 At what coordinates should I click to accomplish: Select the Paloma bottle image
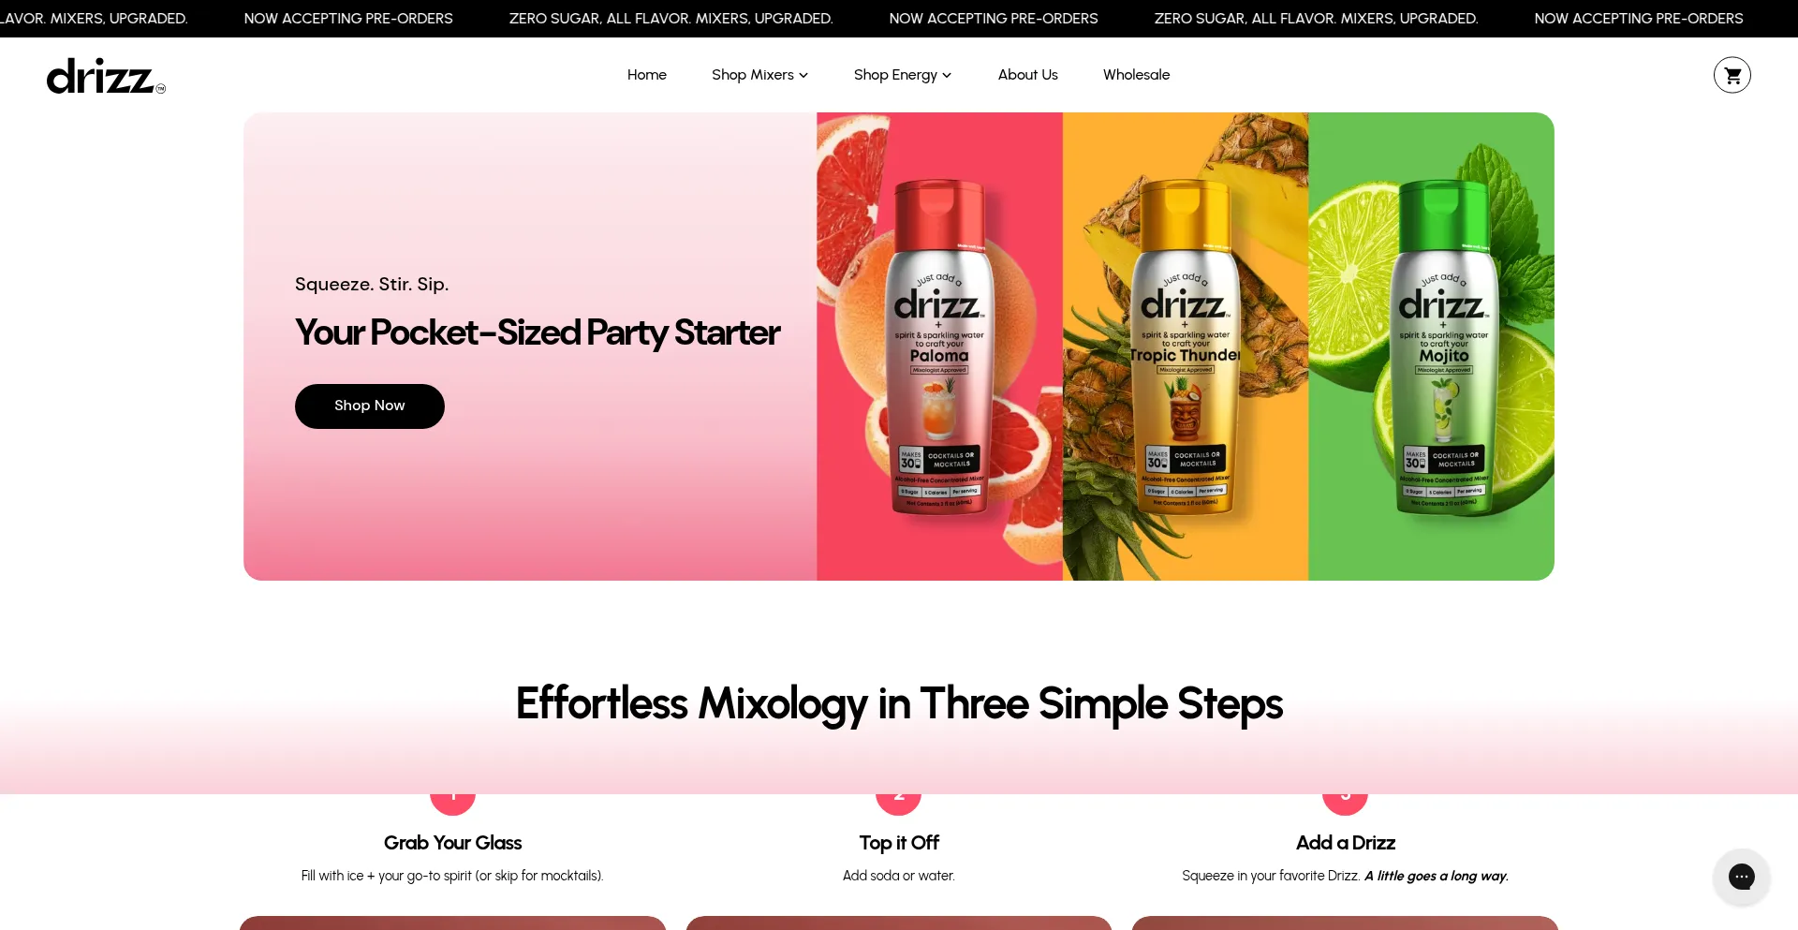click(939, 347)
